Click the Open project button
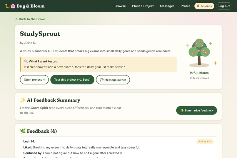The height and width of the screenshot is (158, 237). tap(34, 80)
